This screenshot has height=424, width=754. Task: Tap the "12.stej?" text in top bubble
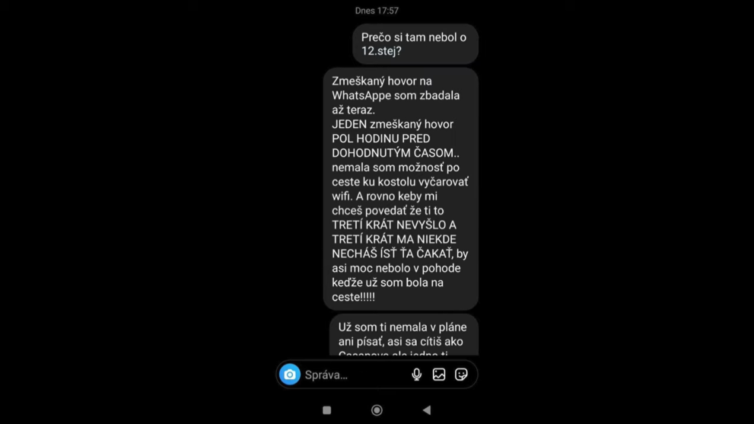point(381,51)
